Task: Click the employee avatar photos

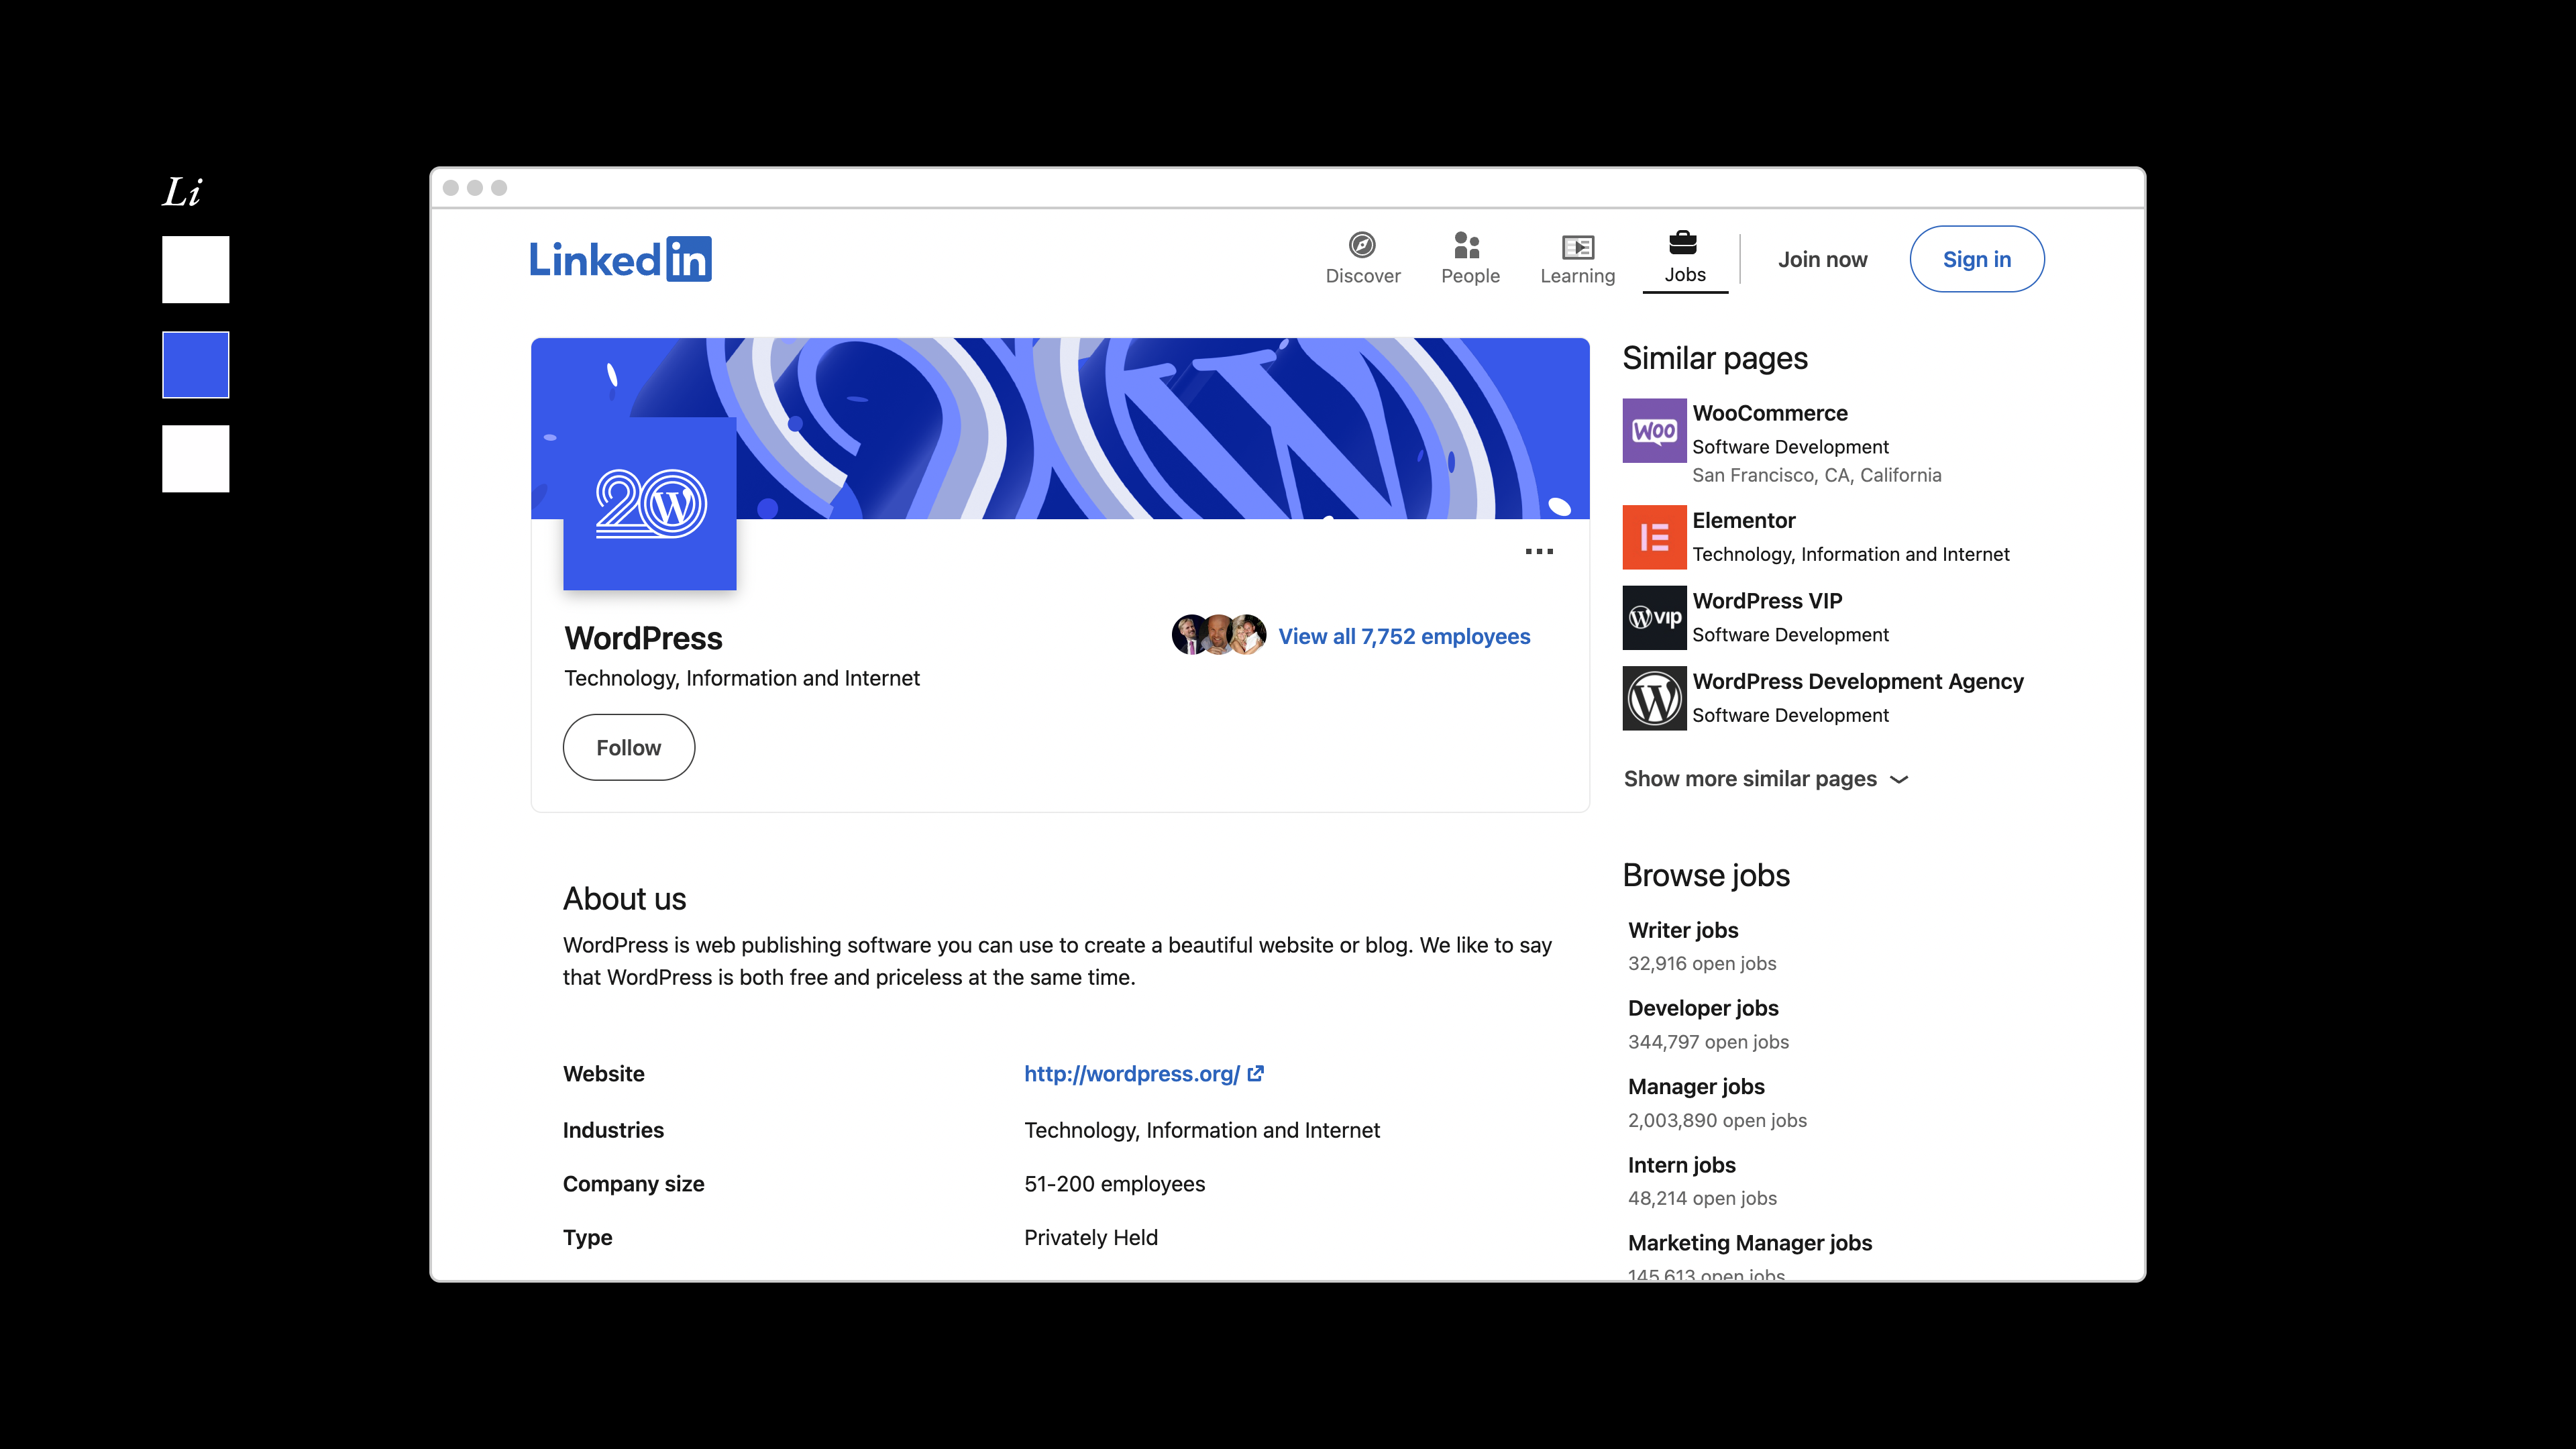Action: (x=1218, y=635)
